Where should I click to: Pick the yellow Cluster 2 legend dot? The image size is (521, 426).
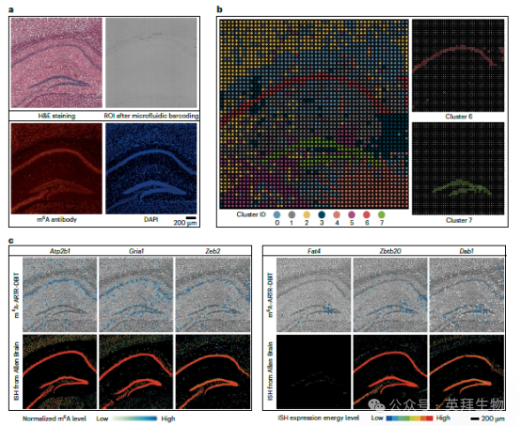(307, 214)
